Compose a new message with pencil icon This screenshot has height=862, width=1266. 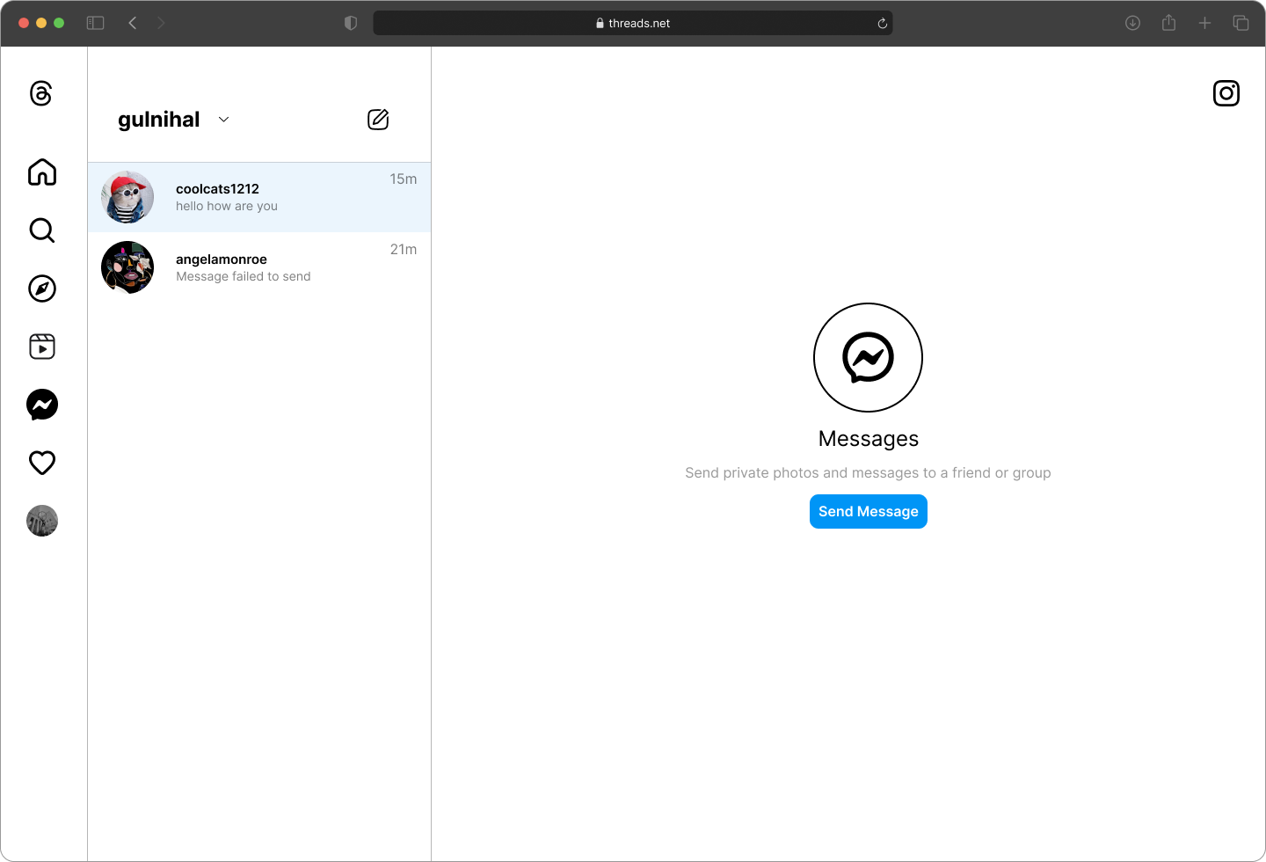[378, 120]
